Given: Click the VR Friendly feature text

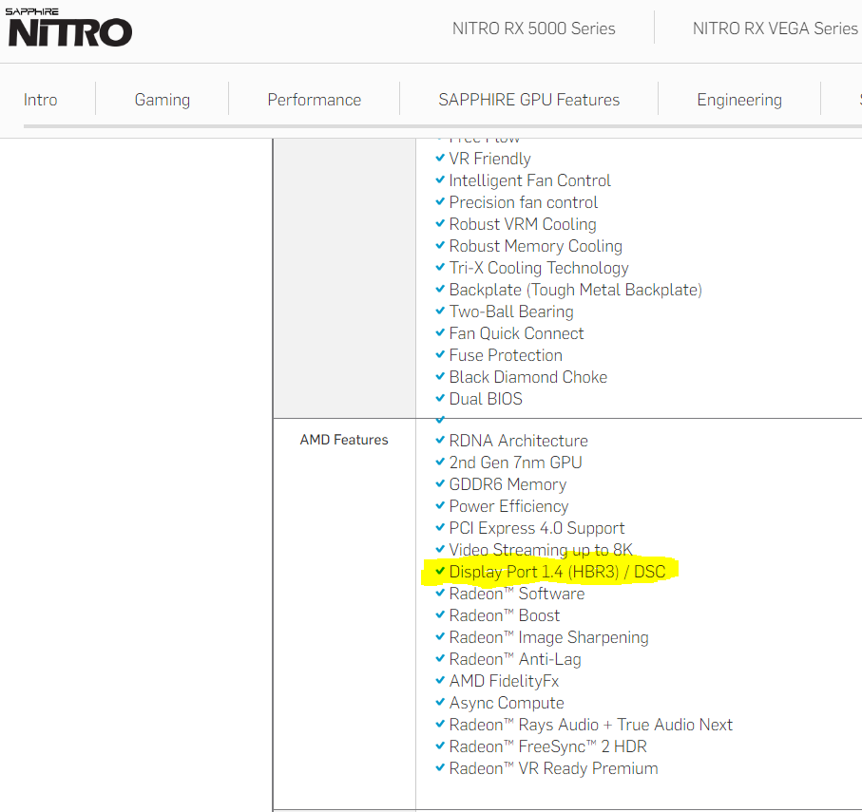Looking at the screenshot, I should 489,159.
